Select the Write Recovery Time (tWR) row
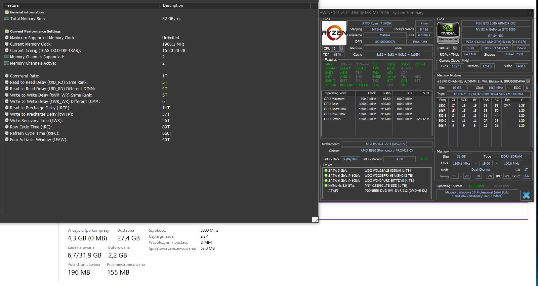Image resolution: width=538 pixels, height=286 pixels. 160,120
